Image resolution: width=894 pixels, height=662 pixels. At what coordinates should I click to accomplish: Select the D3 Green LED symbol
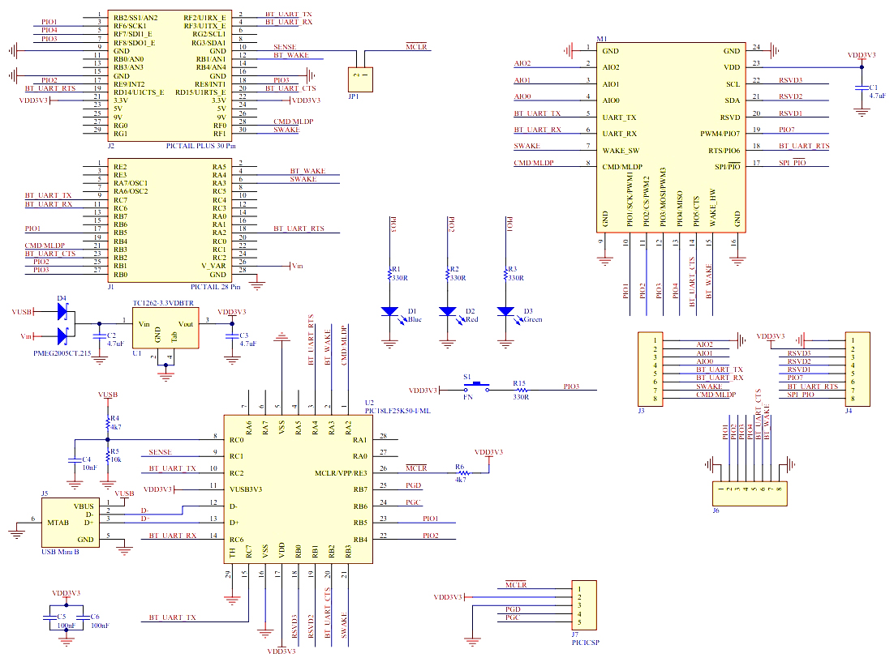click(505, 312)
